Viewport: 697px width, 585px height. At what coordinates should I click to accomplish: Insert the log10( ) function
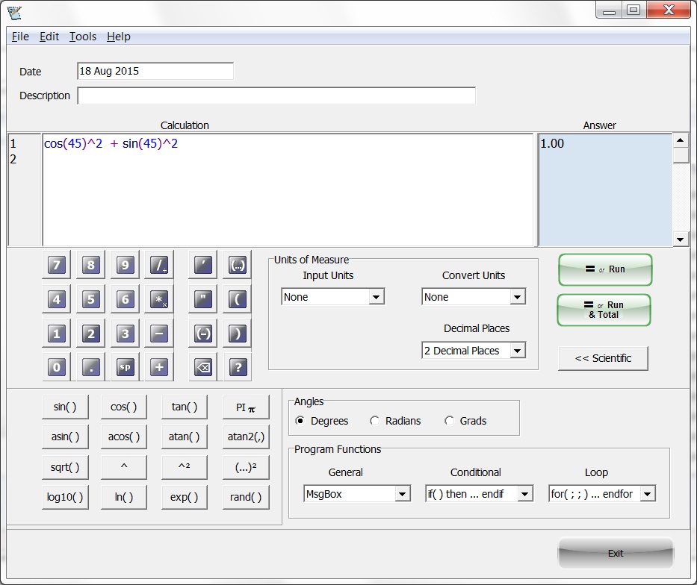(65, 497)
